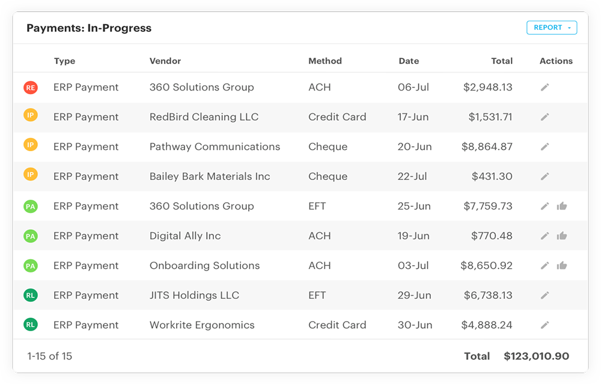Click the 1-15 of 15 pagination text
Screen dimensions: 601x384
tap(50, 356)
